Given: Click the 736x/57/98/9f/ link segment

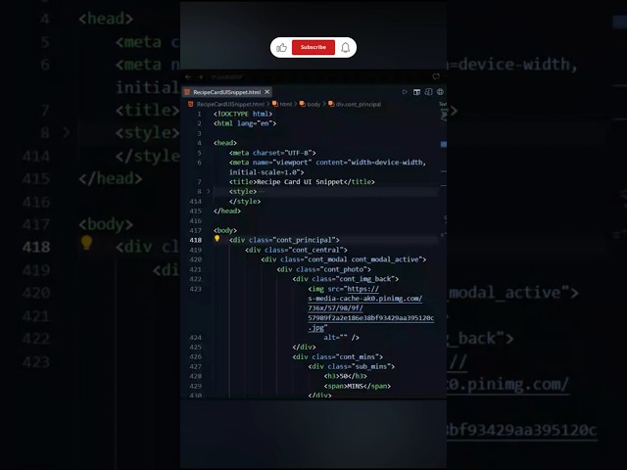Looking at the screenshot, I should [x=335, y=308].
